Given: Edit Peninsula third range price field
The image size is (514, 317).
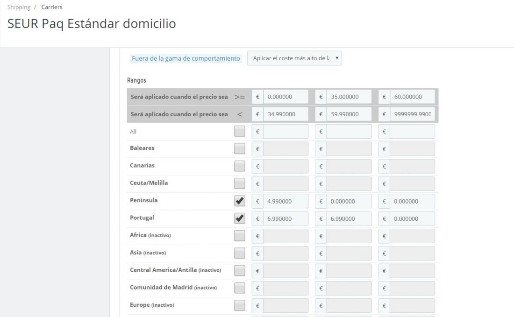Looking at the screenshot, I should click(x=412, y=201).
